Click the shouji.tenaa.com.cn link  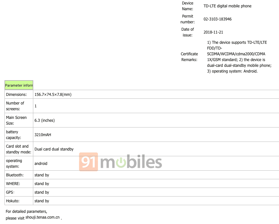tap(43, 217)
